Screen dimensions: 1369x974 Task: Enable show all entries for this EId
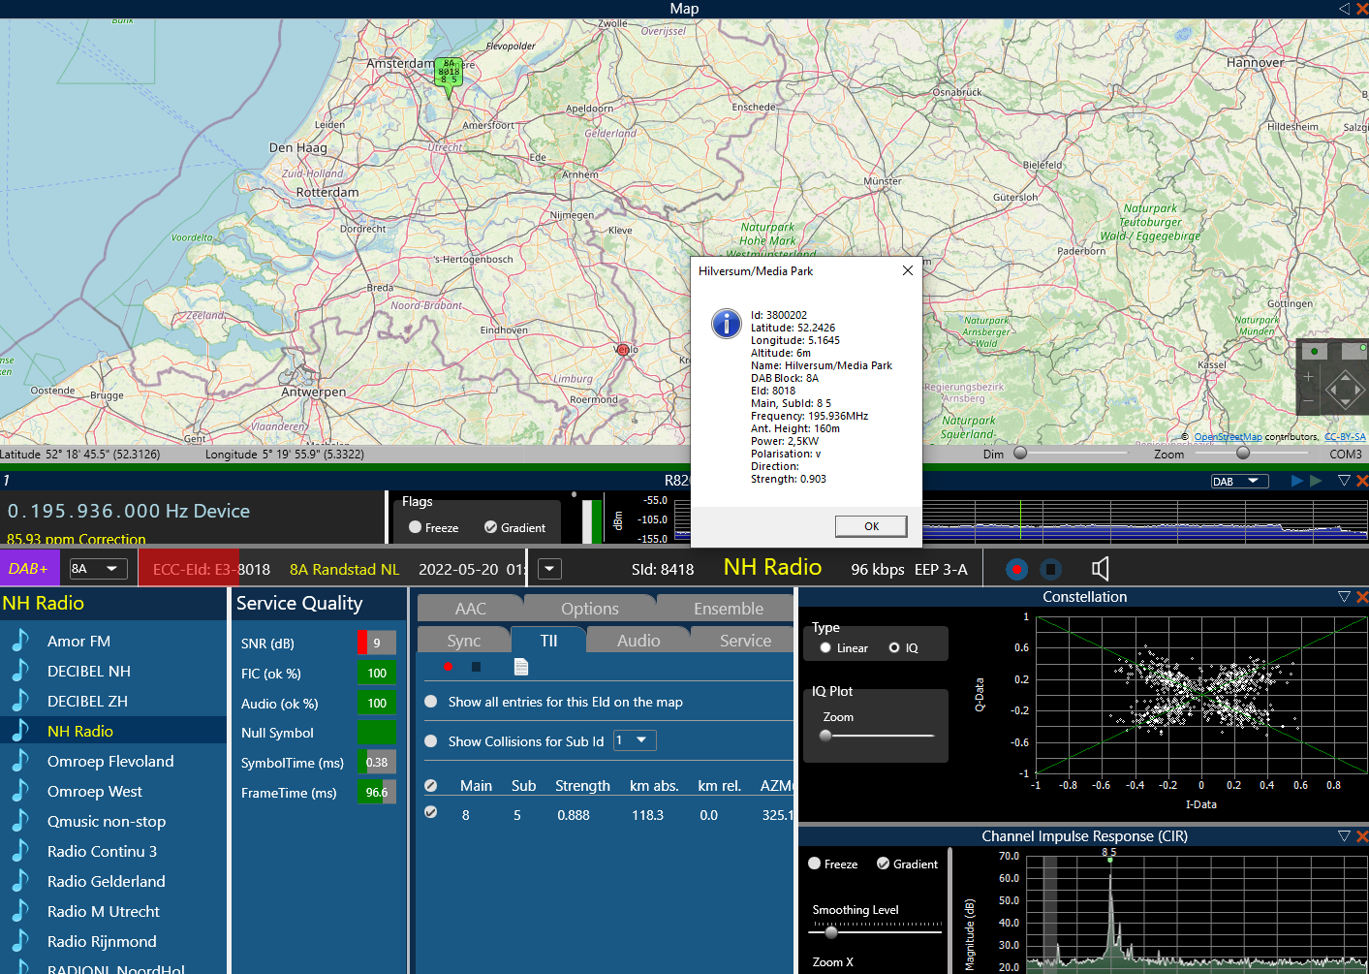(x=431, y=702)
